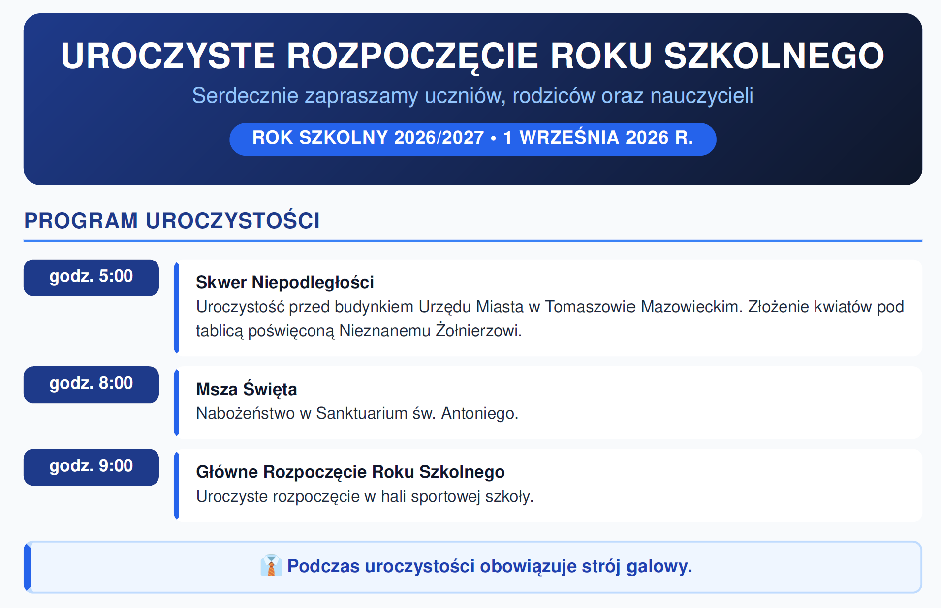Click the Program Uroczystości section heading
941x608 pixels.
pyautogui.click(x=172, y=220)
